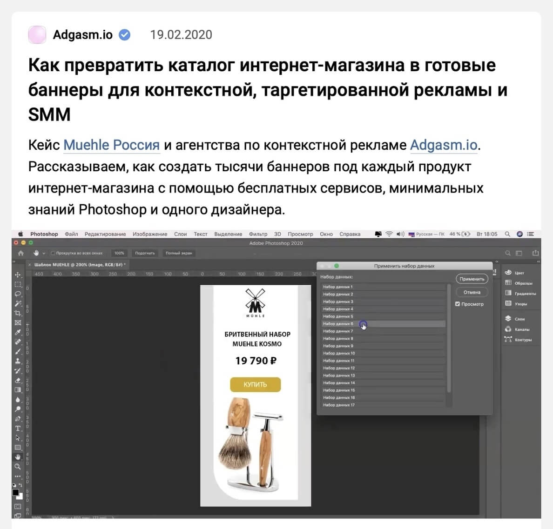Screen dimensions: 553x529
Task: Click the background white color swatch
Action: [21, 497]
